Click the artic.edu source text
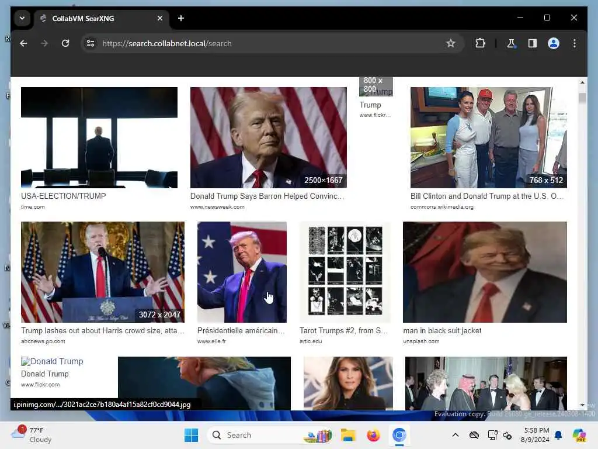Image resolution: width=598 pixels, height=449 pixels. 311,341
